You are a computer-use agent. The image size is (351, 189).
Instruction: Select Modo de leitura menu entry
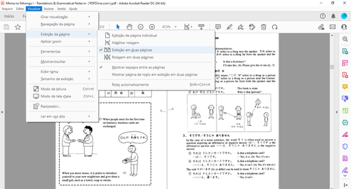click(x=62, y=89)
